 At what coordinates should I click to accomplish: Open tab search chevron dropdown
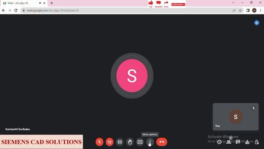(x=233, y=2)
